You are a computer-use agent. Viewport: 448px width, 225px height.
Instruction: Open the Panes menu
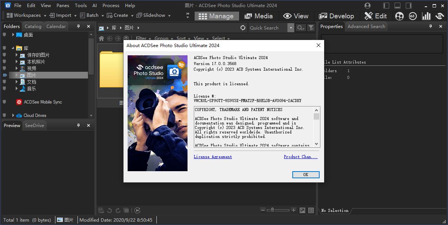(63, 5)
